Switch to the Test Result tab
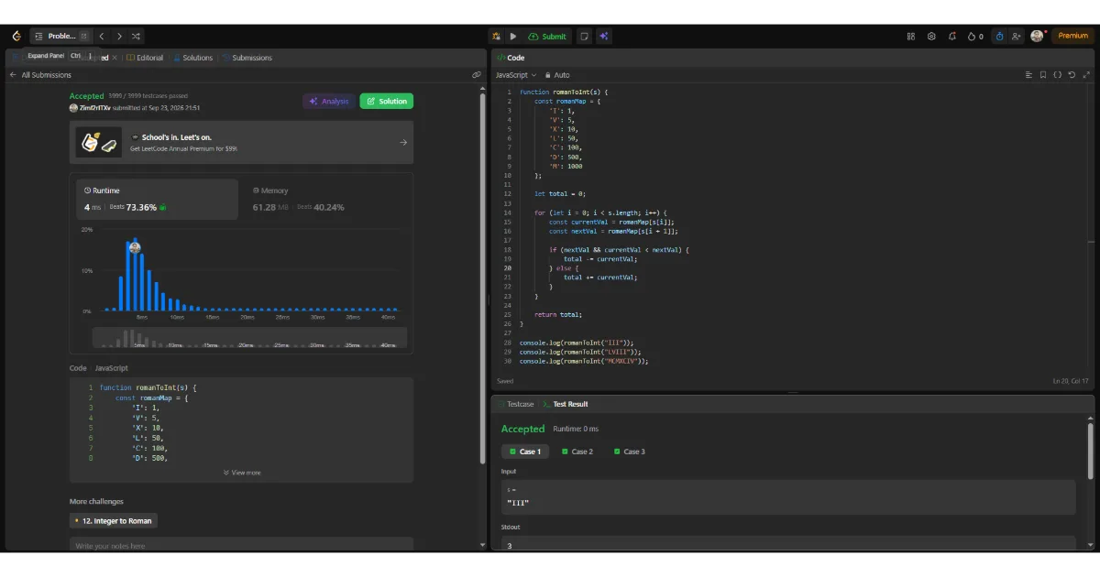The height and width of the screenshot is (577, 1100). pos(565,404)
